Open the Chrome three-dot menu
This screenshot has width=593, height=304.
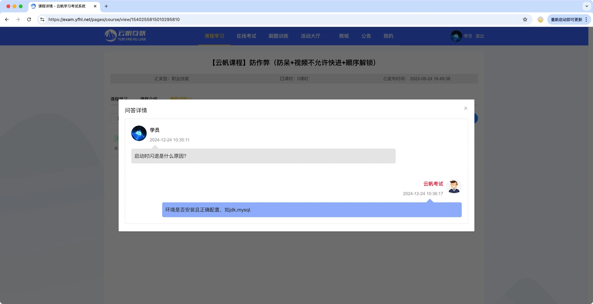click(586, 19)
